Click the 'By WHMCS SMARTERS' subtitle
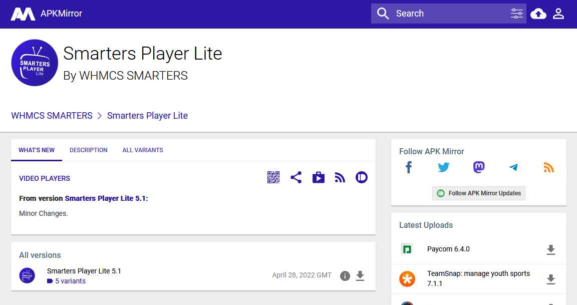Viewport: 577px width, 305px height. (126, 76)
